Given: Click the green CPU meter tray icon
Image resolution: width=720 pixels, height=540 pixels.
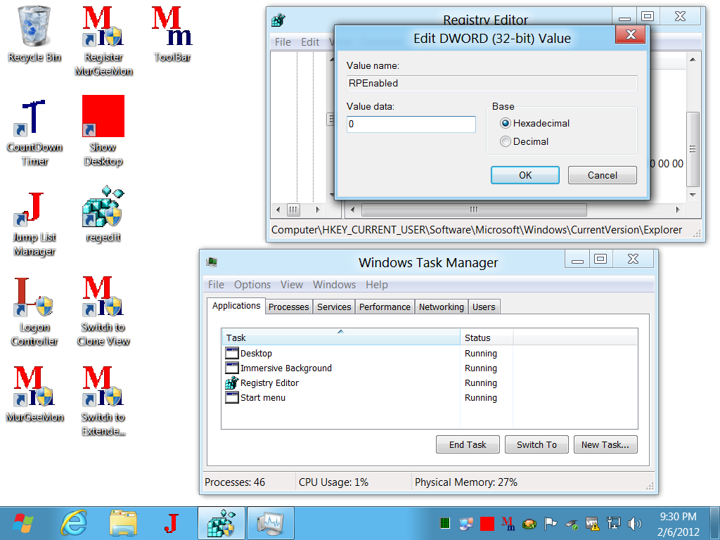Looking at the screenshot, I should point(444,523).
